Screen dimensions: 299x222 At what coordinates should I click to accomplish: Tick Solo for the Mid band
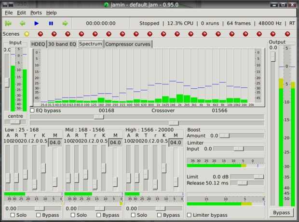click(73, 215)
